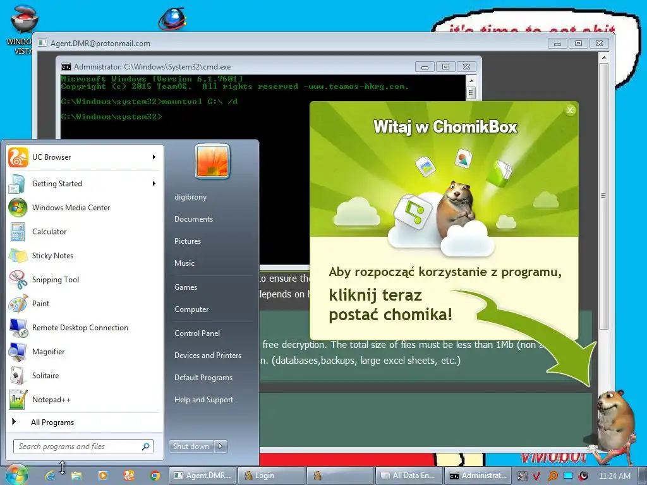This screenshot has width=647, height=485.
Task: Open Internet Explorer from taskbar
Action: tap(50, 476)
